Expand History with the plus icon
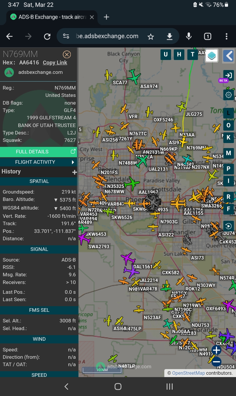 tap(74, 172)
